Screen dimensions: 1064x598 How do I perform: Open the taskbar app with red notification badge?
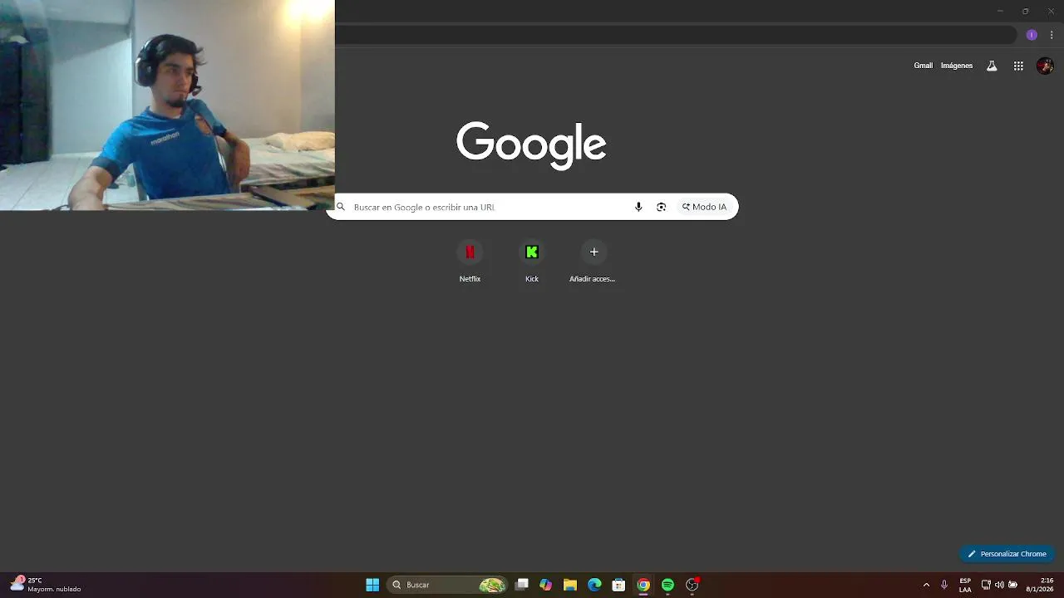pos(692,585)
